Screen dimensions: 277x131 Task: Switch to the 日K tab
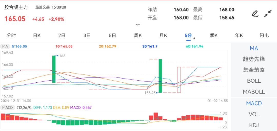point(37,36)
